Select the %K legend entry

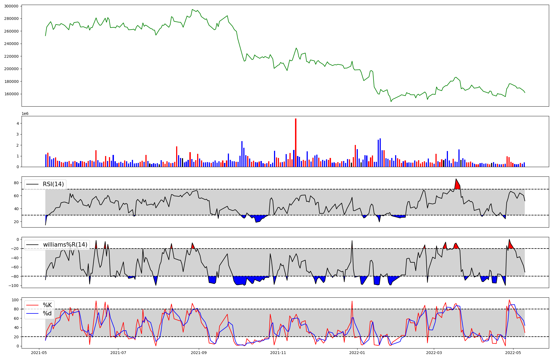[47, 305]
